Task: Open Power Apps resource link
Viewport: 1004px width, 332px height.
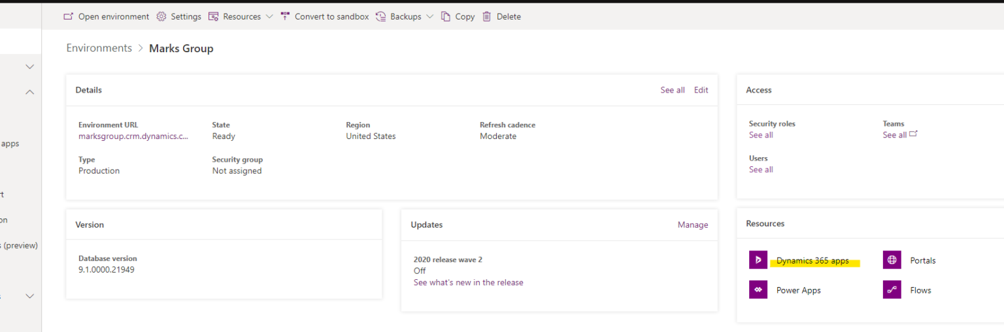Action: click(798, 290)
